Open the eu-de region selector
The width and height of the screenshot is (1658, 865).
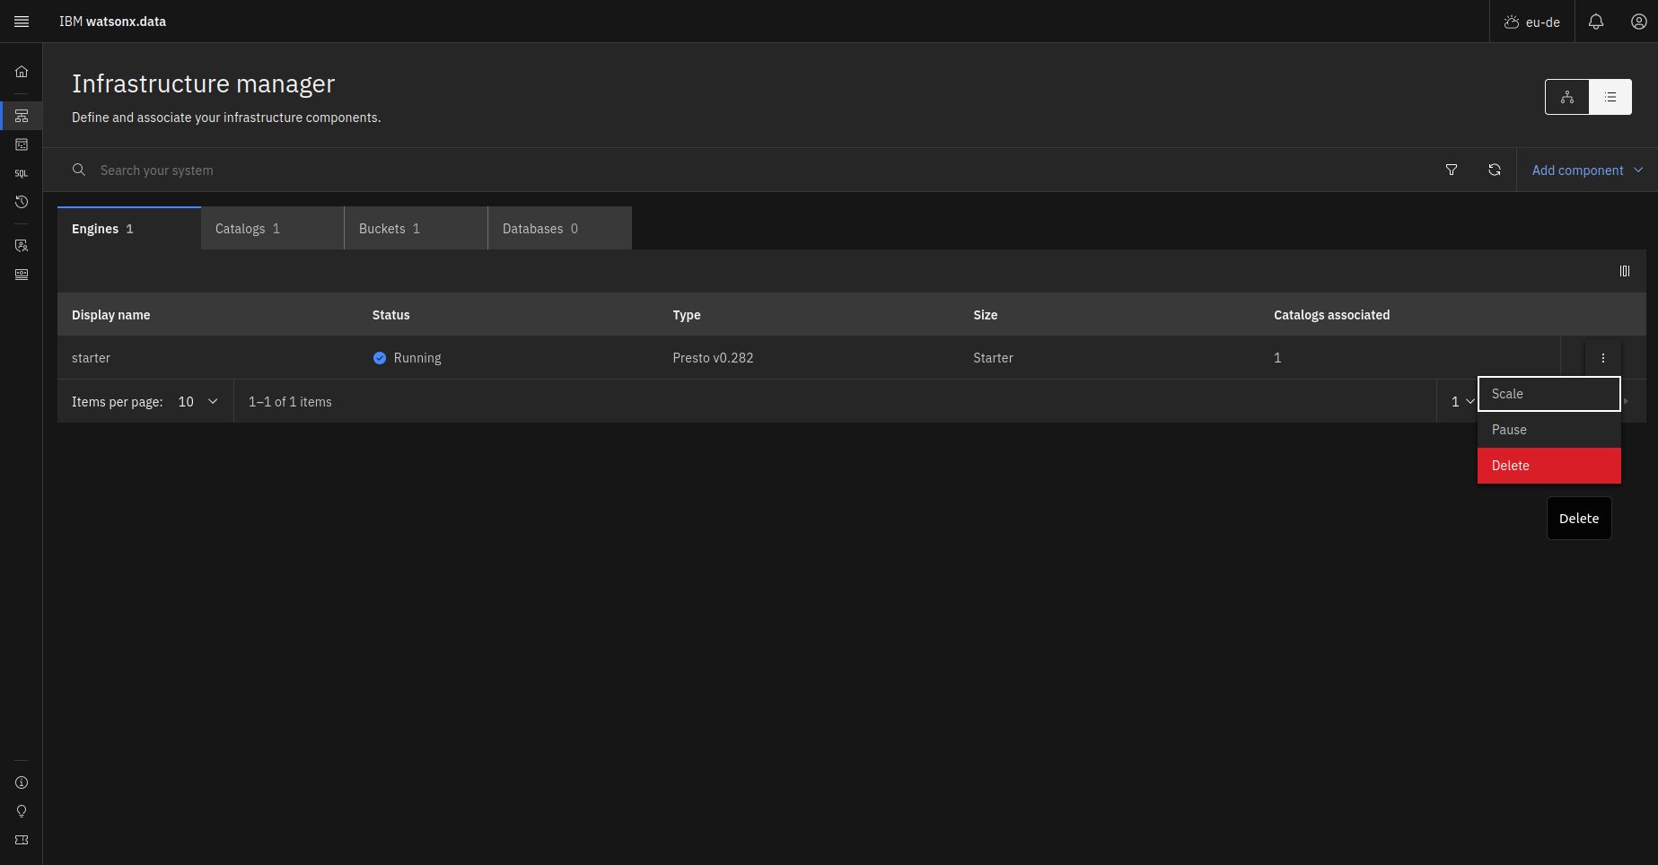pos(1532,22)
